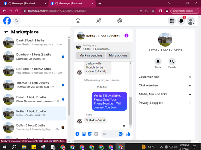Open the tab search dropdown arrow
This screenshot has width=201, height=150.
(x=169, y=3)
